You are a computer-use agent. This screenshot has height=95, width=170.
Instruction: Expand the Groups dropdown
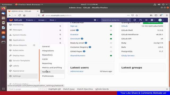[42, 20]
